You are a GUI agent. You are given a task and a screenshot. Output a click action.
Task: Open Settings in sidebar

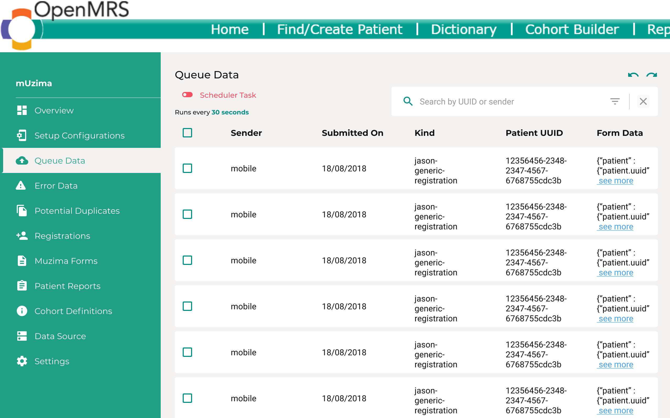tap(52, 361)
